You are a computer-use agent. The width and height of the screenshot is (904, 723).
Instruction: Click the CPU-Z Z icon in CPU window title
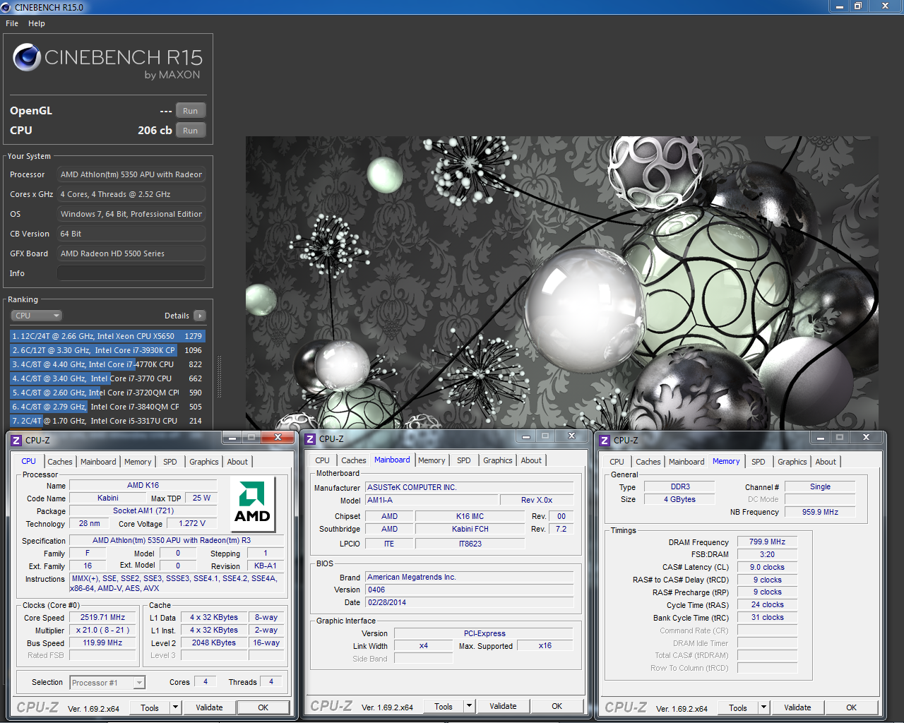pyautogui.click(x=16, y=440)
